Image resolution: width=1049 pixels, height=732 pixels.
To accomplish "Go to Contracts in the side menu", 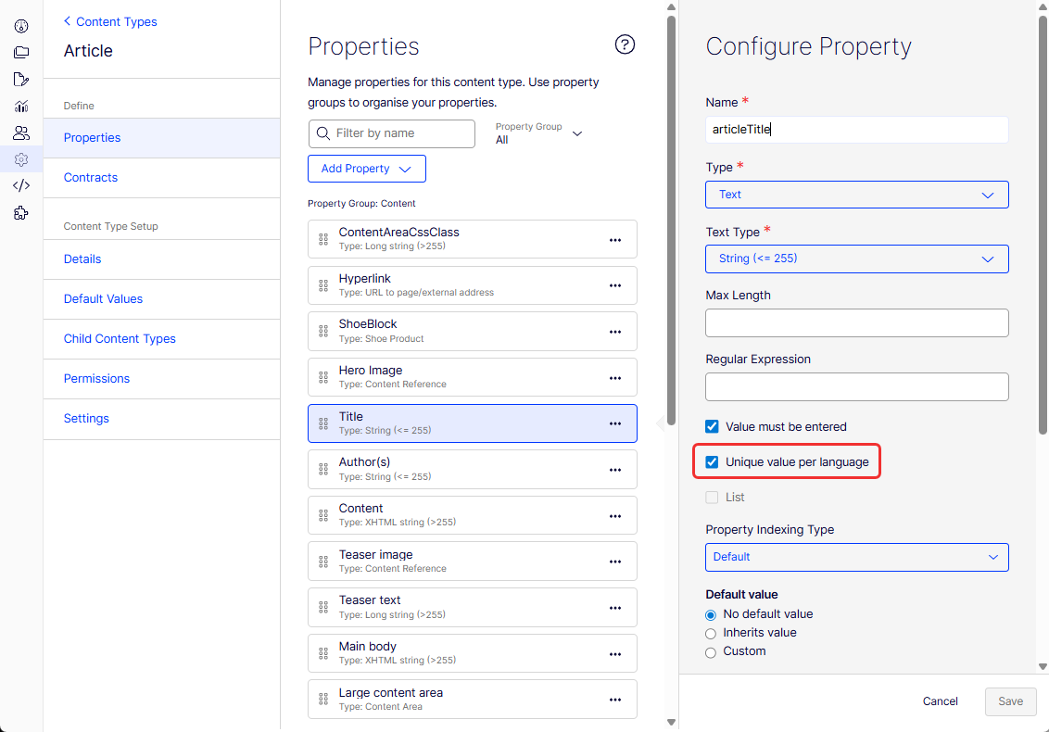I will pyautogui.click(x=90, y=177).
